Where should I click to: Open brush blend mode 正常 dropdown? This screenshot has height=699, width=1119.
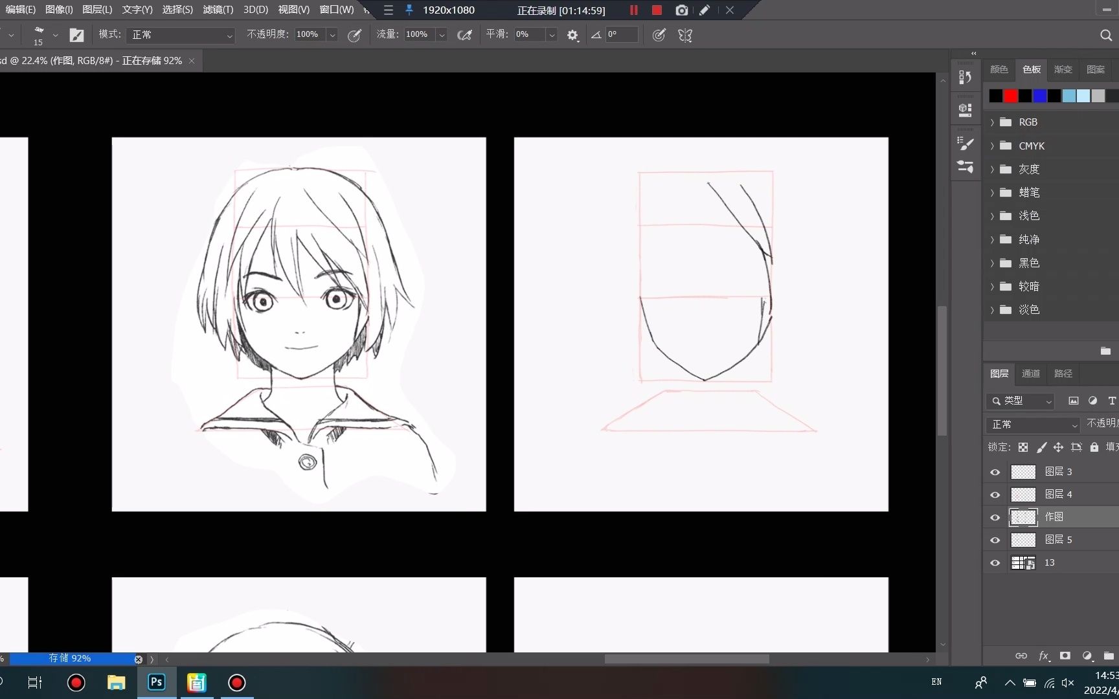pos(181,35)
